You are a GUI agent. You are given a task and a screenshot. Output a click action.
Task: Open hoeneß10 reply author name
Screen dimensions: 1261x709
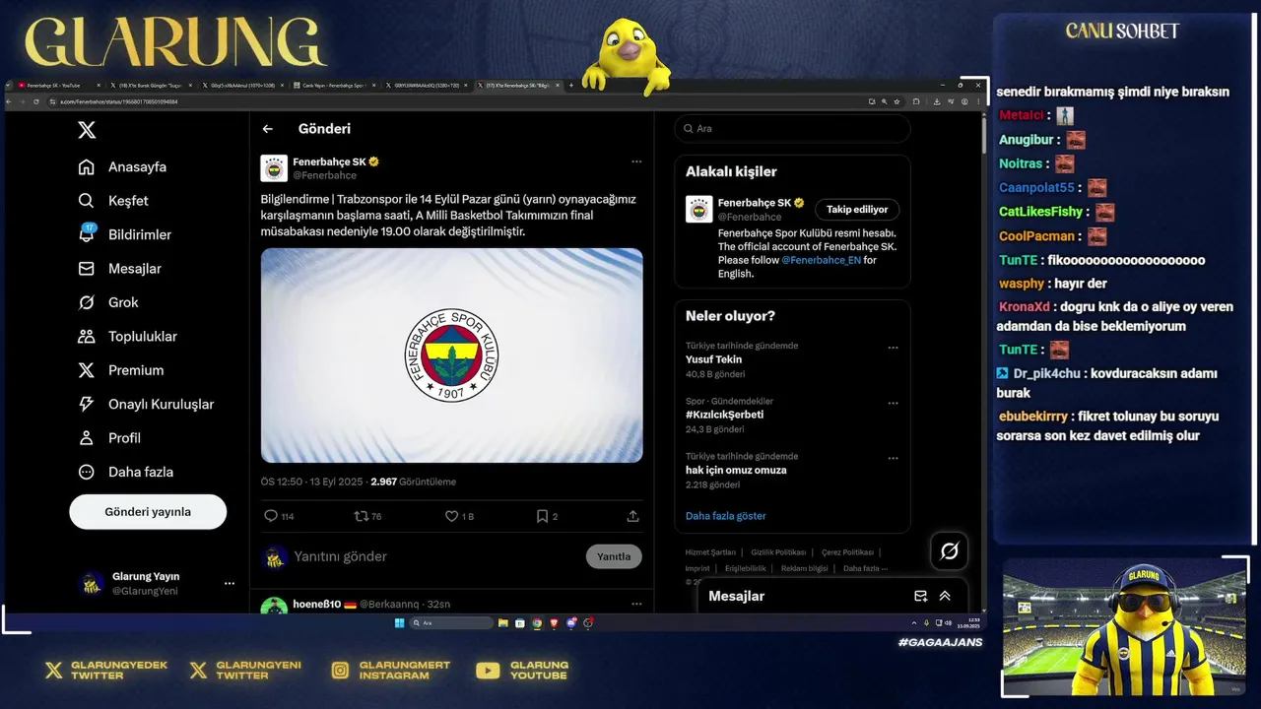pos(317,604)
